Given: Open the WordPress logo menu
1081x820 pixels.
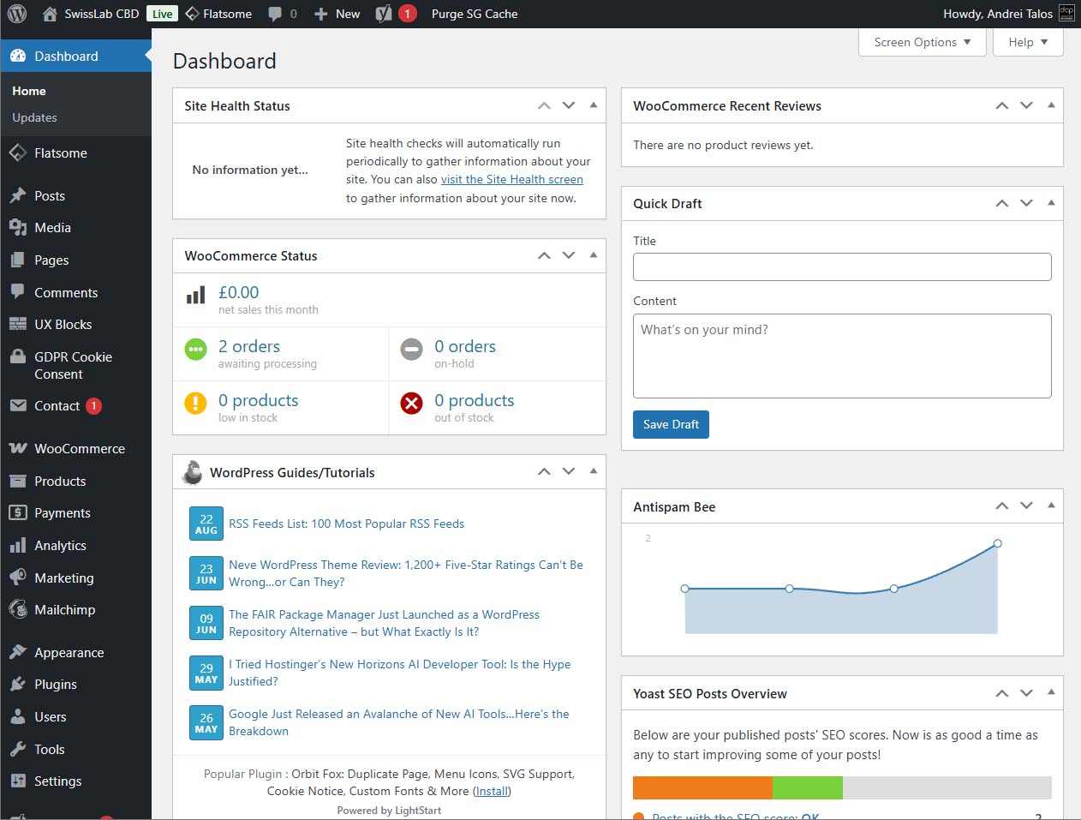Looking at the screenshot, I should pyautogui.click(x=16, y=14).
